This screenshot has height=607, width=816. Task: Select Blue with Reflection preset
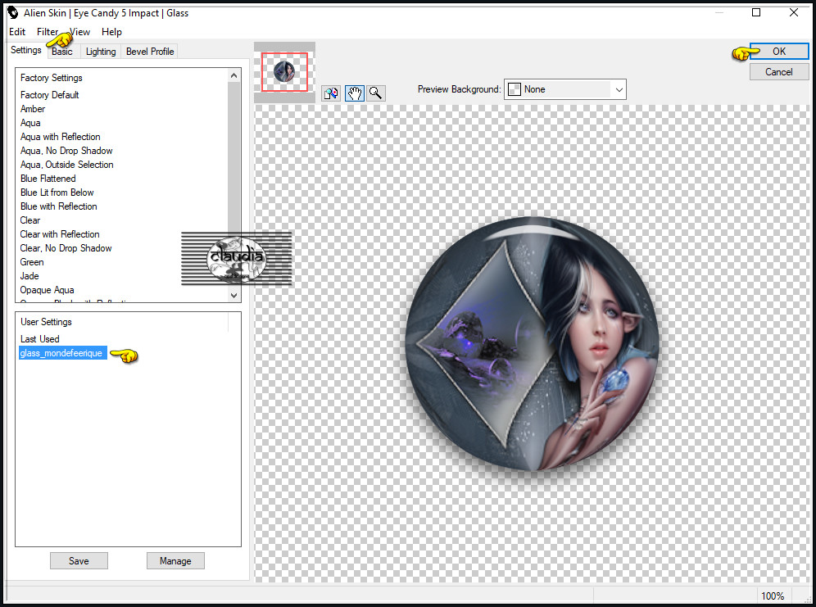[x=58, y=206]
